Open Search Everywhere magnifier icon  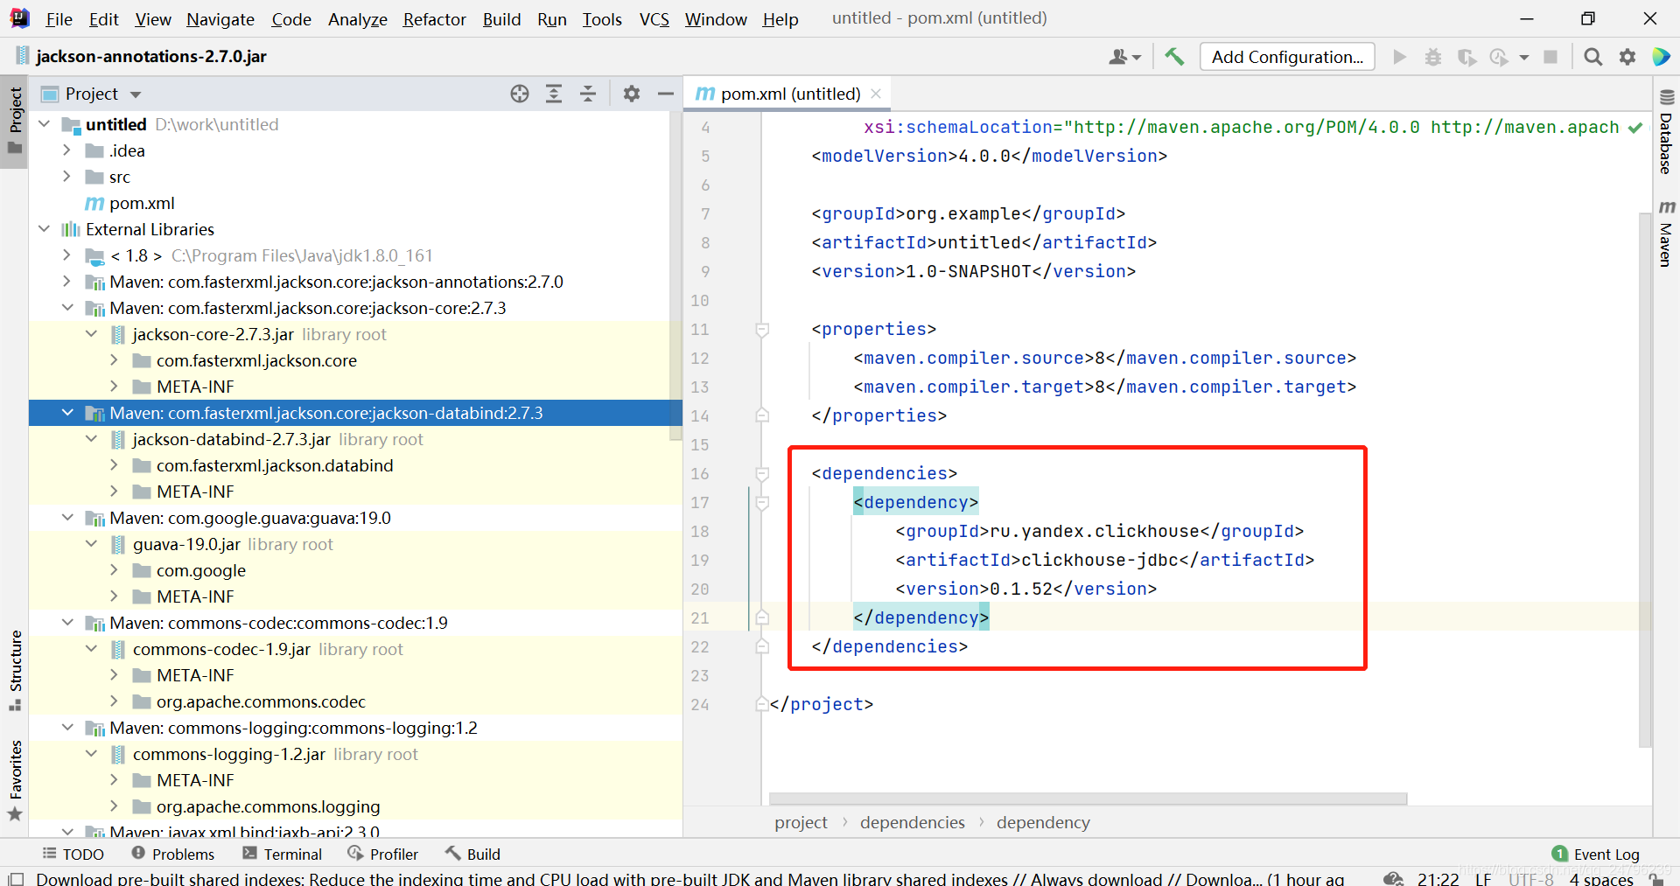pos(1593,57)
